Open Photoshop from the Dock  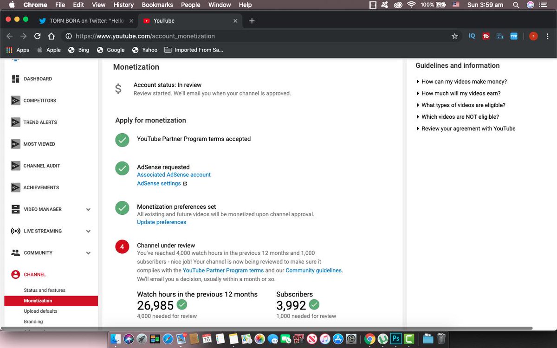click(396, 339)
